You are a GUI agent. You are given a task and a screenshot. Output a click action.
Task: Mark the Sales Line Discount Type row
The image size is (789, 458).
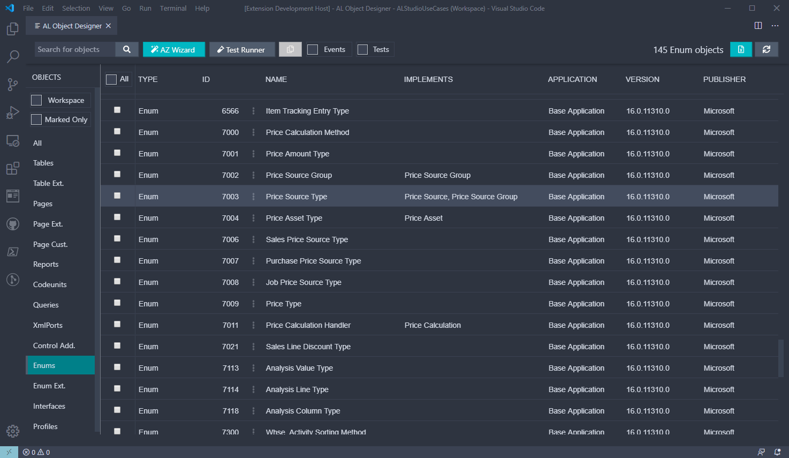pyautogui.click(x=117, y=346)
